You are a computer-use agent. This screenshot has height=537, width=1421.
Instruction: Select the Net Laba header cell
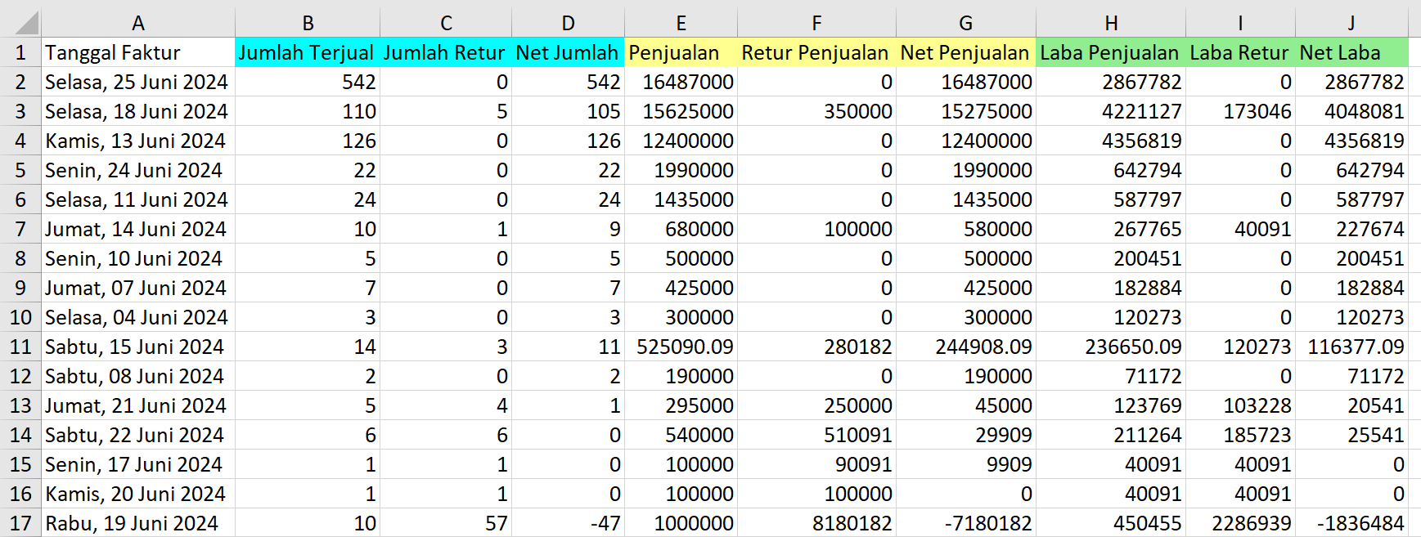pyautogui.click(x=1351, y=52)
